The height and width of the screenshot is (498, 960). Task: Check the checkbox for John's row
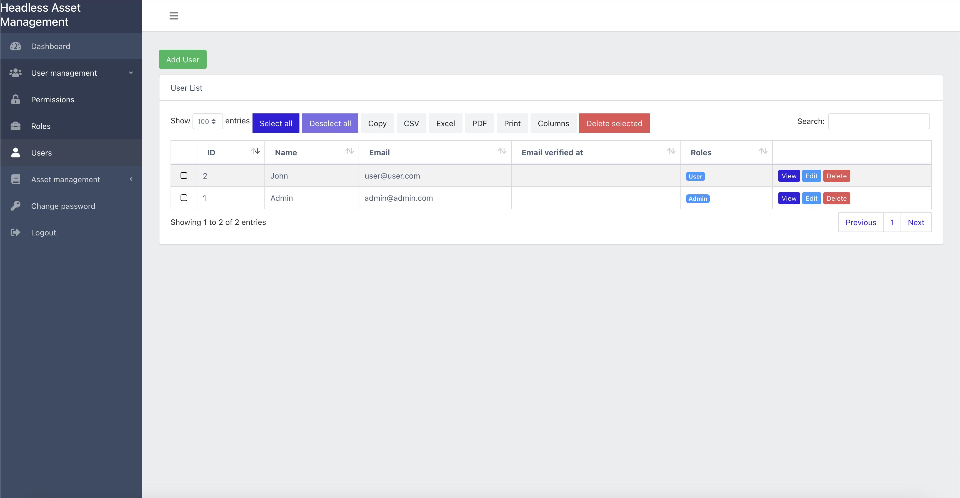[184, 176]
